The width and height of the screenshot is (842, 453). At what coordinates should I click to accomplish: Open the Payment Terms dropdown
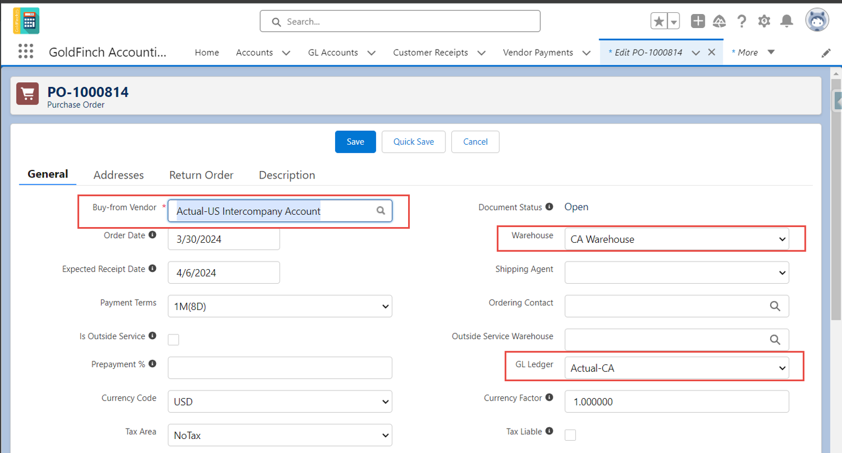(x=279, y=306)
